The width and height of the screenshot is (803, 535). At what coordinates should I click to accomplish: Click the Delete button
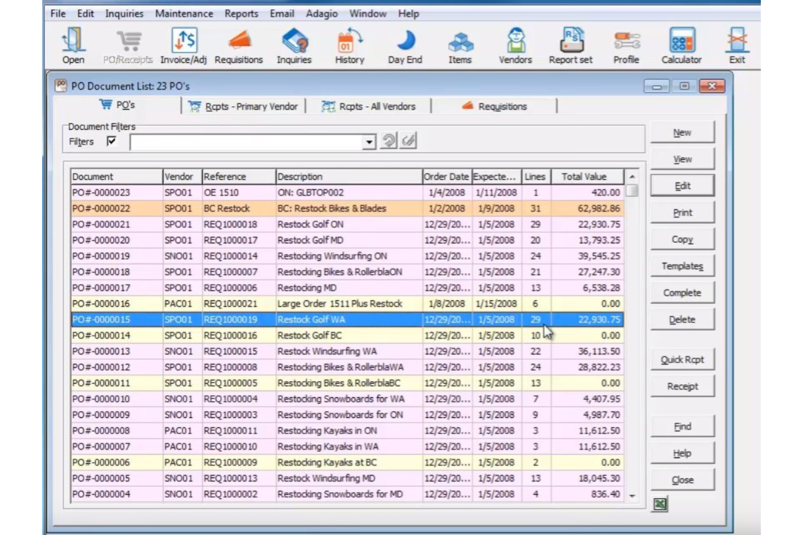coord(682,319)
